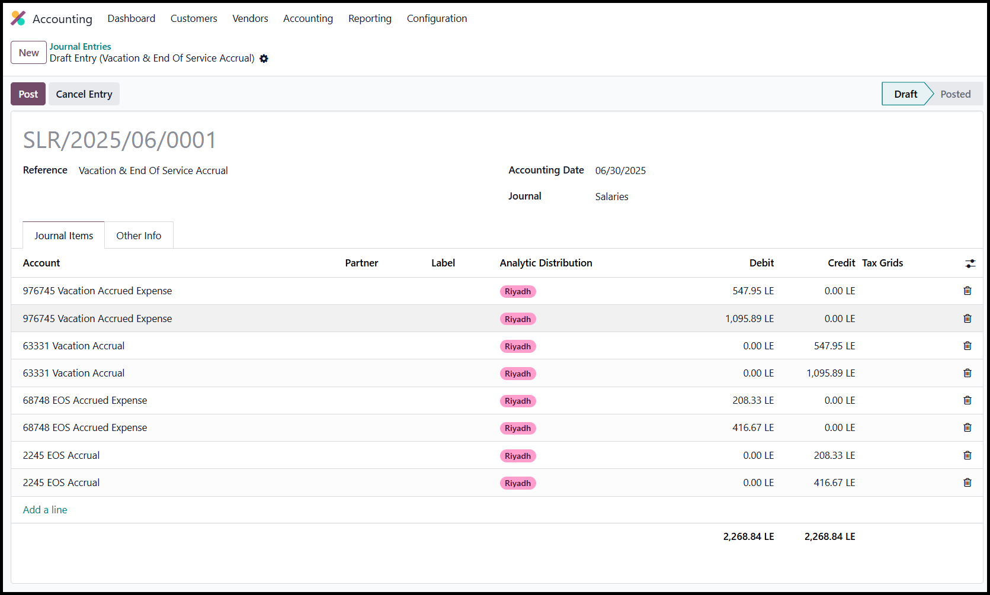Edit the Reference field value

pyautogui.click(x=153, y=171)
